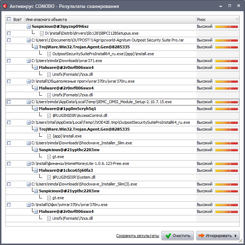This screenshot has width=245, height=245.
Task: Click the Очистить button
Action: [x=178, y=236]
